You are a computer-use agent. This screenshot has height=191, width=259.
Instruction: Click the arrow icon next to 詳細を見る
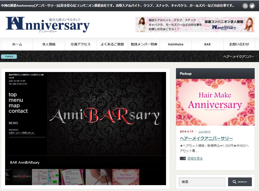[x=183, y=158]
